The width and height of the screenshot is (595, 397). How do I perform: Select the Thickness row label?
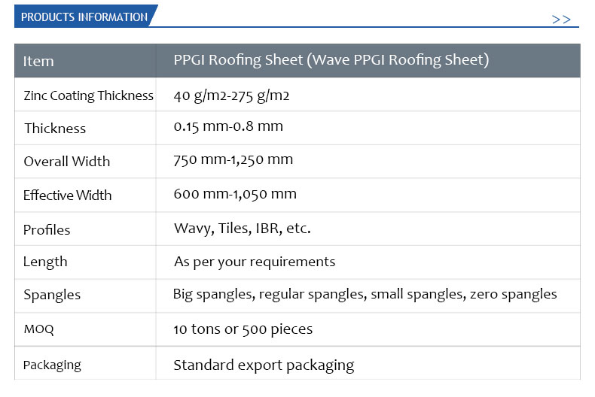[x=55, y=129]
